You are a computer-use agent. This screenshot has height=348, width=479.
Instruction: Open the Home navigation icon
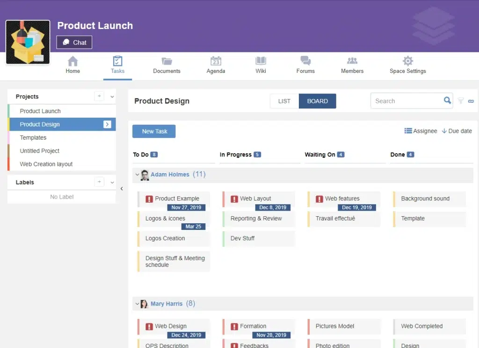[x=73, y=62]
